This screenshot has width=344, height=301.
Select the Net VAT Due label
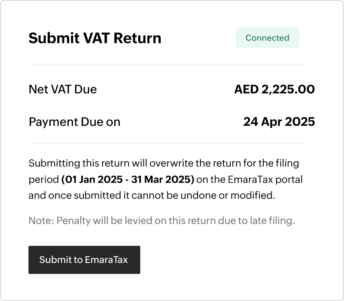(x=62, y=89)
